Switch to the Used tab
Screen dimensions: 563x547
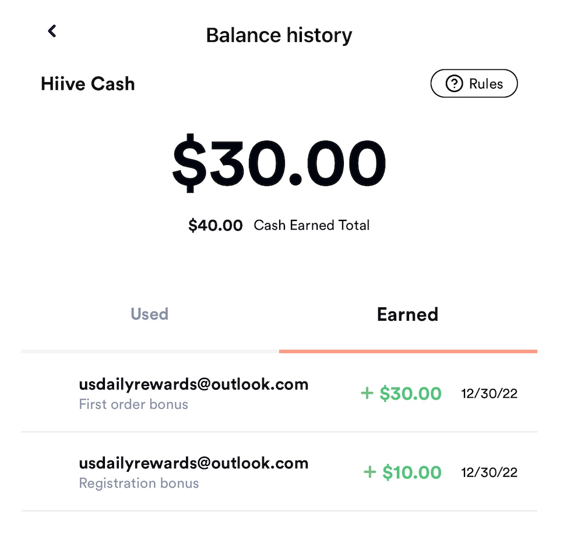[149, 314]
